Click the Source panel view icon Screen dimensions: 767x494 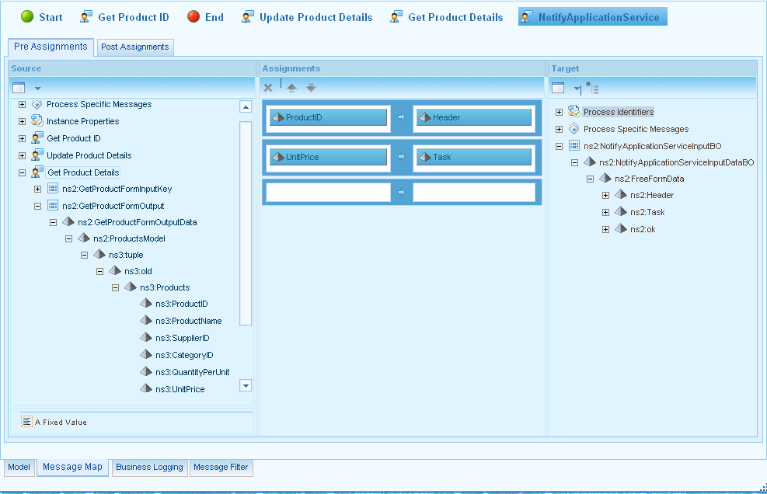[19, 88]
